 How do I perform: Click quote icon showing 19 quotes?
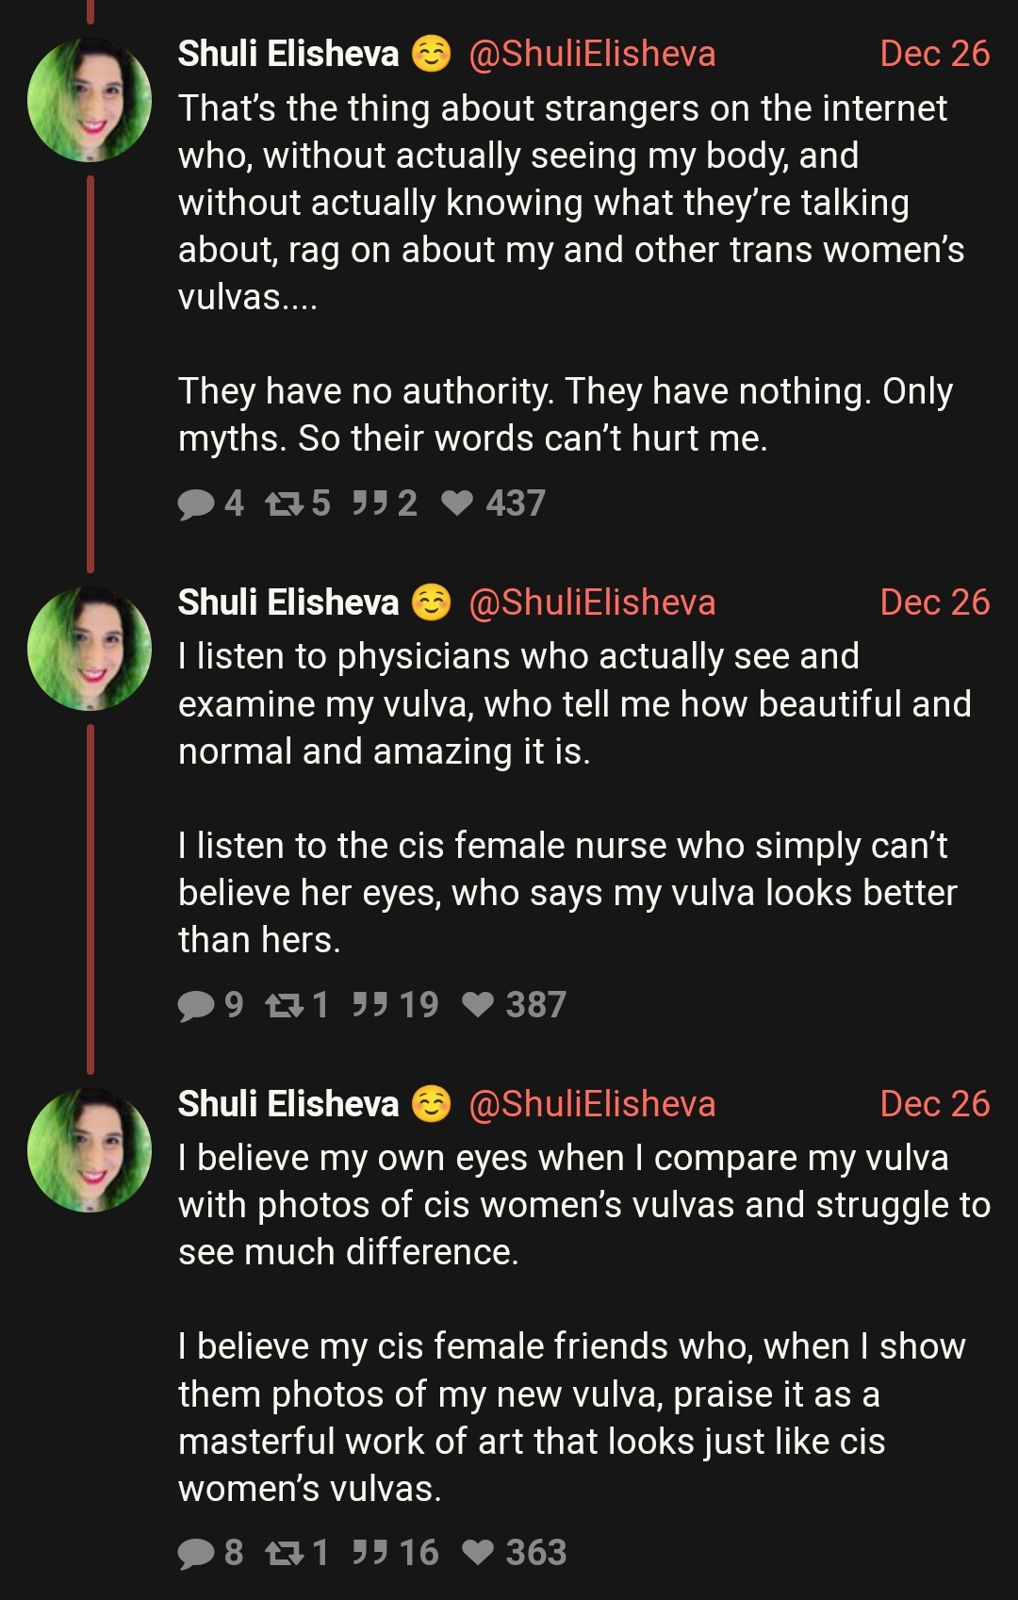369,1006
